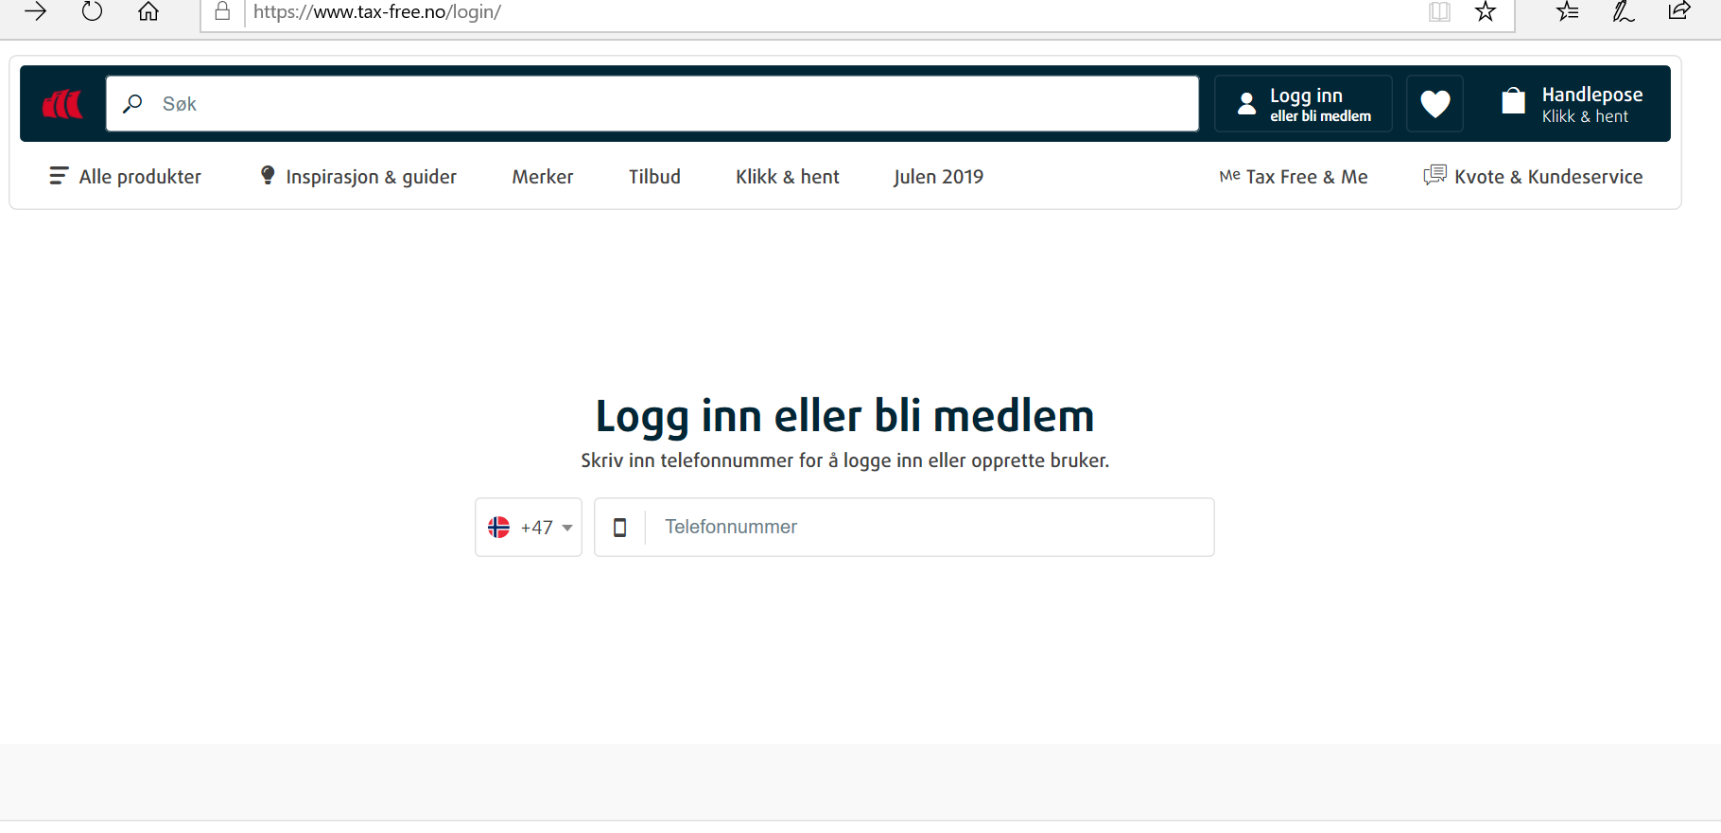Viewport: 1721px width, 833px height.
Task: Open Tax Free & Me link
Action: coord(1294,177)
